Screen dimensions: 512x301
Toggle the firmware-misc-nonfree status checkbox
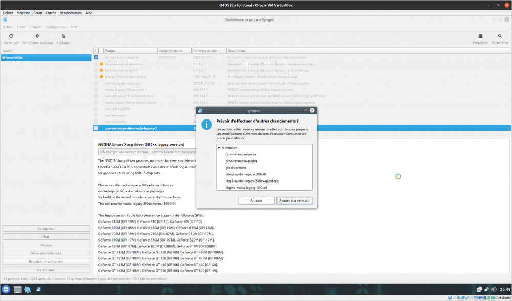click(96, 57)
